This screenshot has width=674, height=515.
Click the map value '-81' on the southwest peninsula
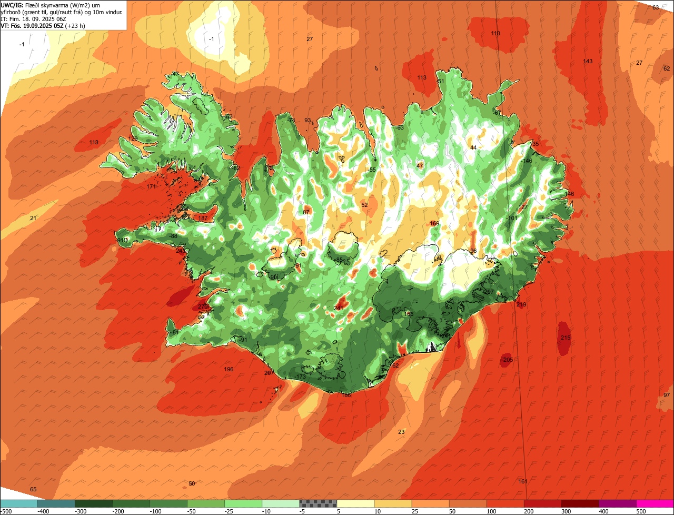pos(175,332)
